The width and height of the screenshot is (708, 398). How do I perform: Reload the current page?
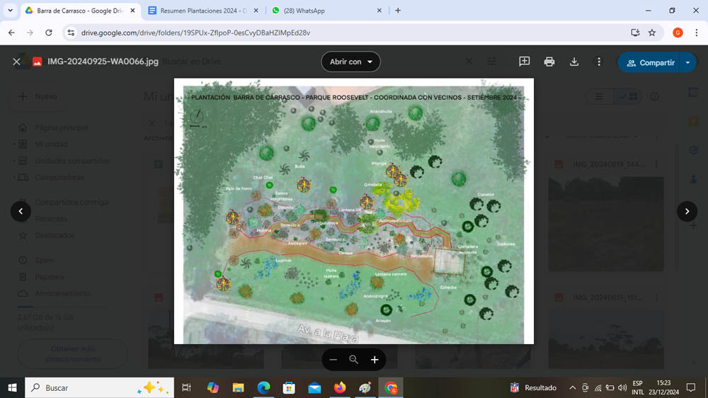(48, 33)
